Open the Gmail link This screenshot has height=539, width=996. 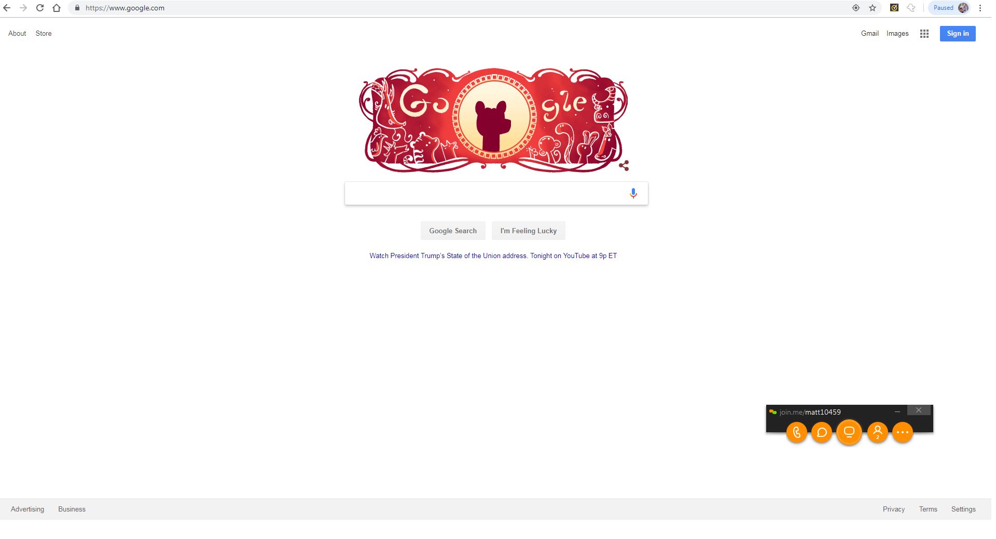click(870, 33)
